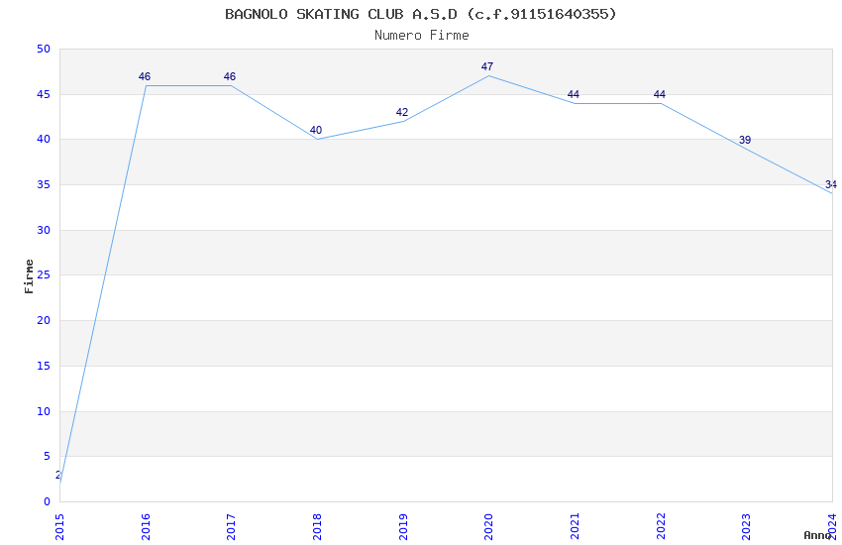Click the 2015 year label
Image resolution: width=842 pixels, height=545 pixels.
tap(59, 527)
